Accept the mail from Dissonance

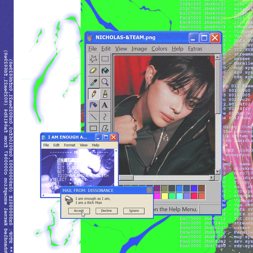79,211
